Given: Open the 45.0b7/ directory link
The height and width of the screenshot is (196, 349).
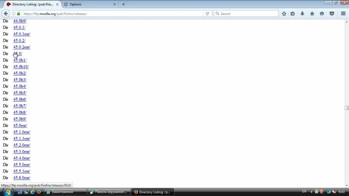Looking at the screenshot, I should [20, 106].
